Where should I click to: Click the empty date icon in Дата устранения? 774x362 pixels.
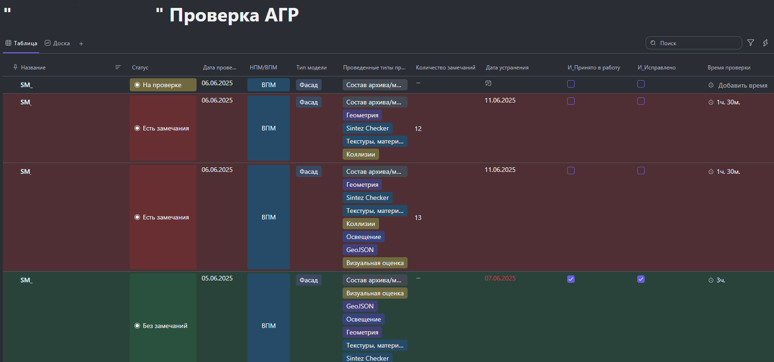pyautogui.click(x=488, y=83)
